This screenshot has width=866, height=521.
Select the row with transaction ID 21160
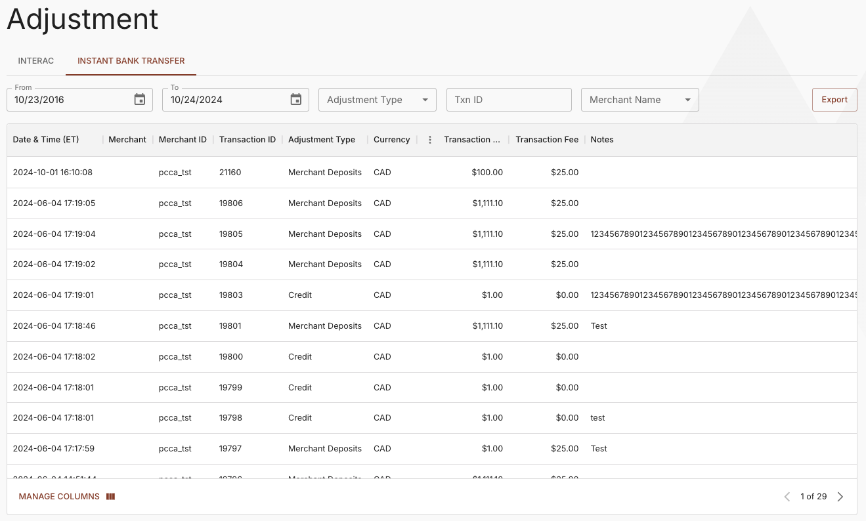click(x=230, y=173)
